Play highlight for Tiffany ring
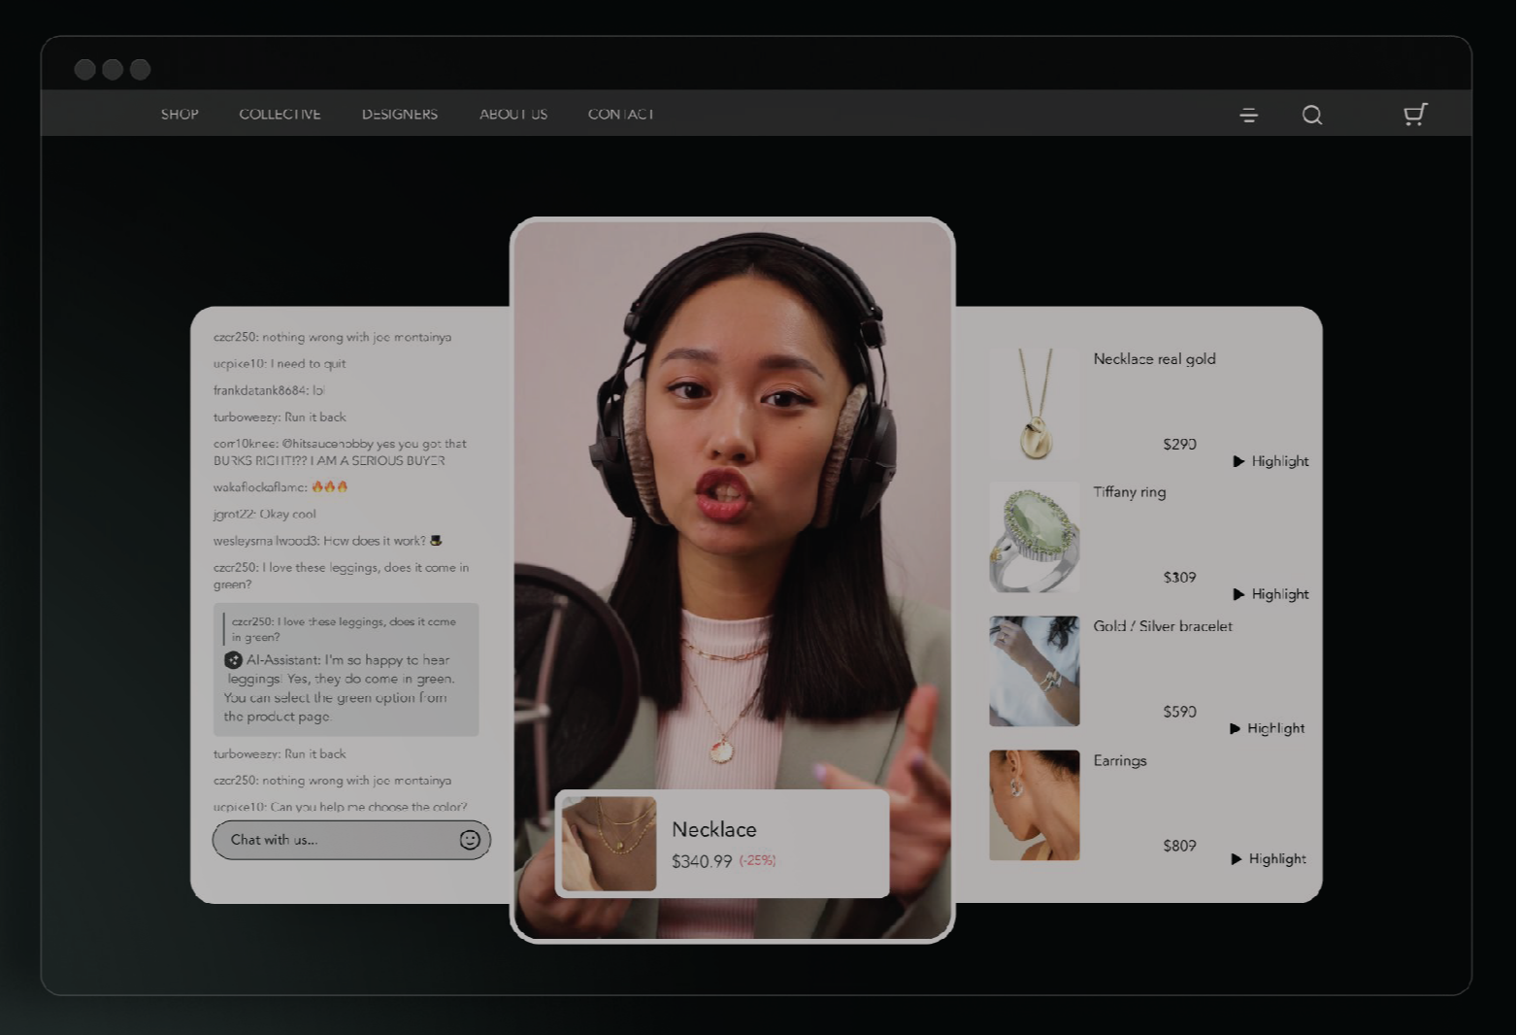Image resolution: width=1517 pixels, height=1035 pixels. [1270, 594]
